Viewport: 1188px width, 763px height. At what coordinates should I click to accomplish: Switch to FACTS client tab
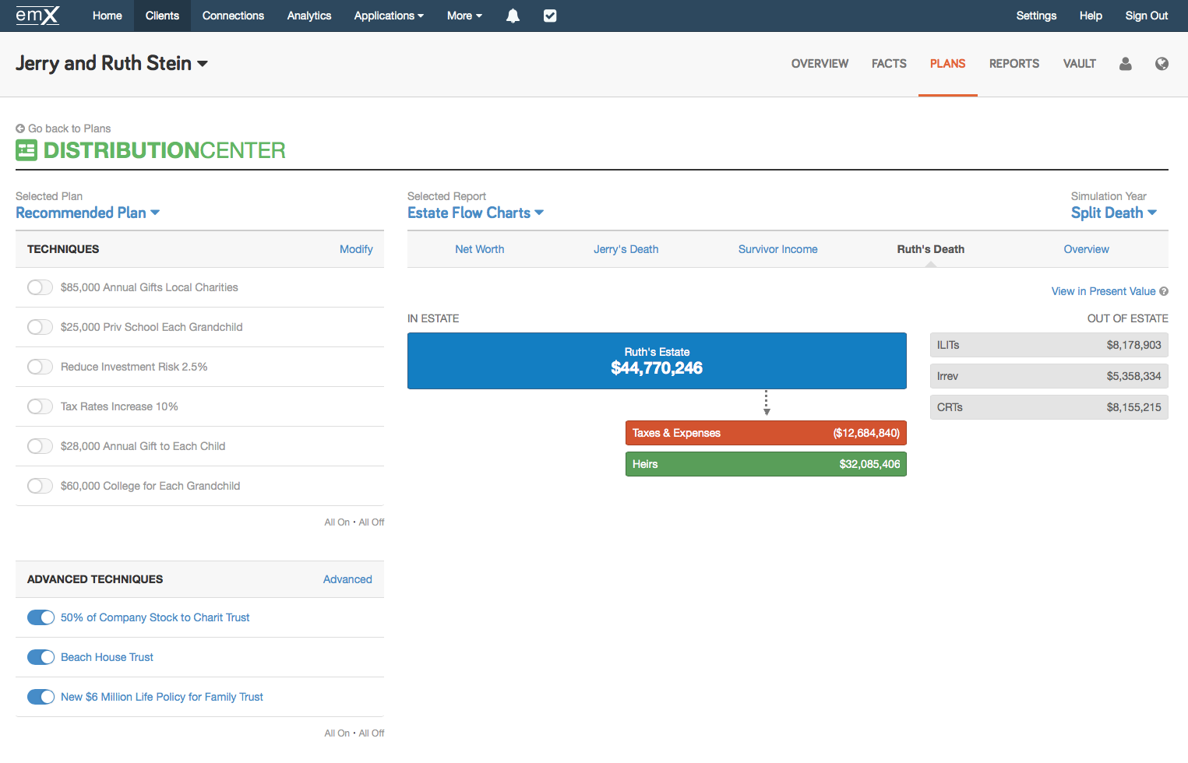pyautogui.click(x=889, y=64)
